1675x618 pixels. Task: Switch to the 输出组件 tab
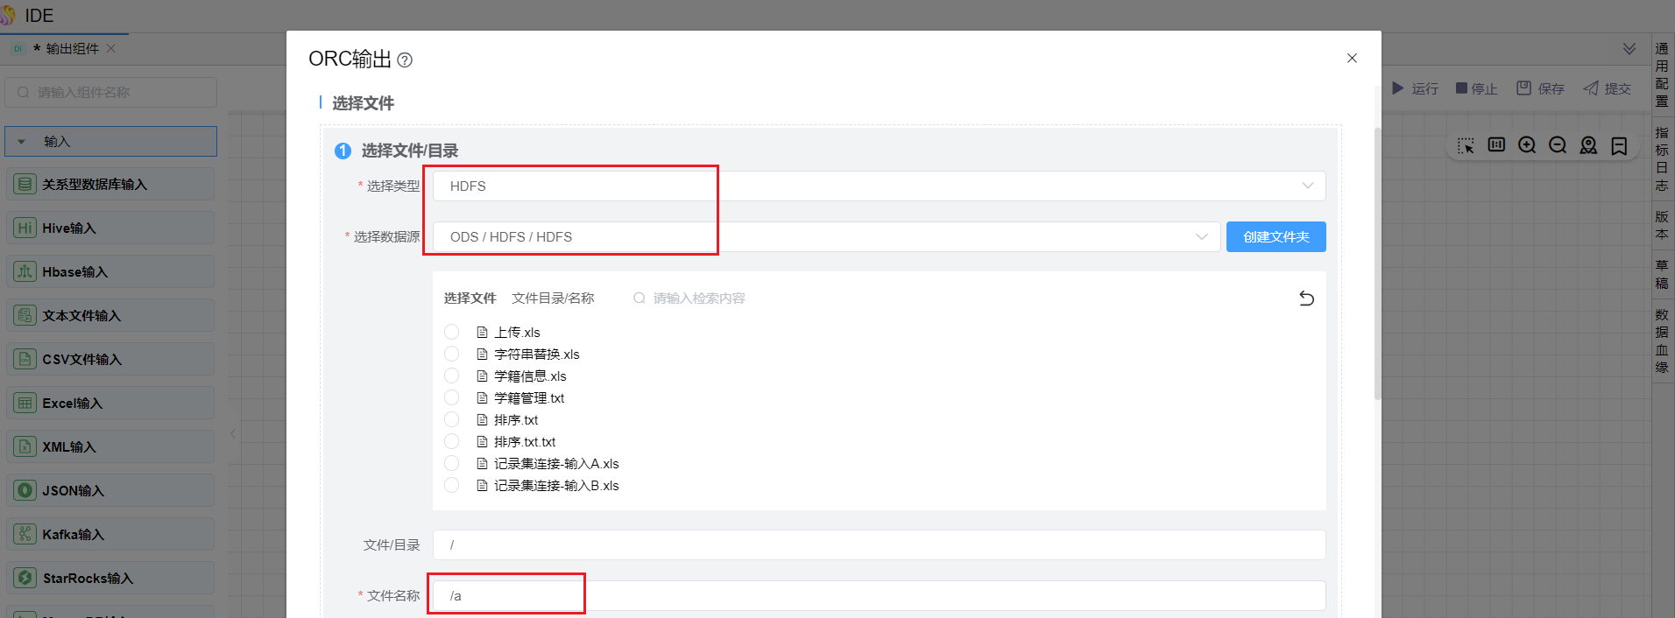pos(72,49)
